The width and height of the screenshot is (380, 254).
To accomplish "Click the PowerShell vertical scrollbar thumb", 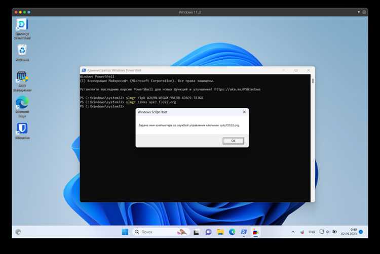I will point(313,81).
